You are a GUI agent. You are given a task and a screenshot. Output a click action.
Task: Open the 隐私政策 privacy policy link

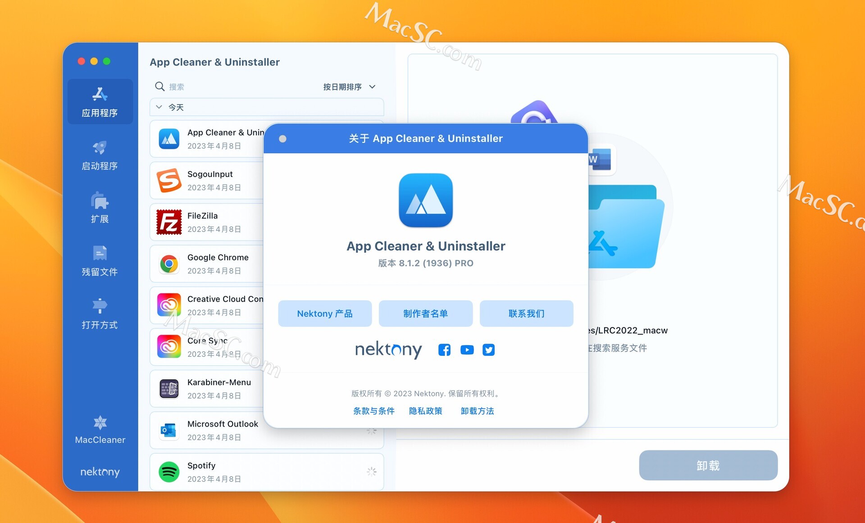pos(426,411)
